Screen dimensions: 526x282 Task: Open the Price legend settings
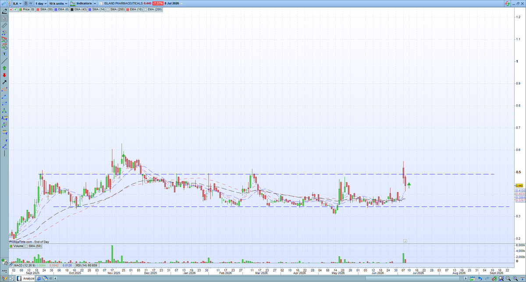tap(24, 9)
